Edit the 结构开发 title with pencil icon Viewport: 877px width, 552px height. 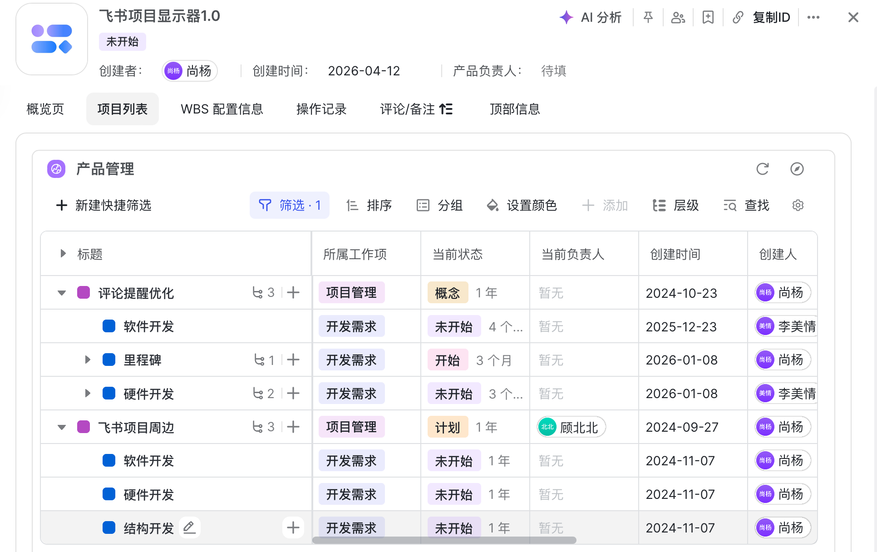[189, 527]
